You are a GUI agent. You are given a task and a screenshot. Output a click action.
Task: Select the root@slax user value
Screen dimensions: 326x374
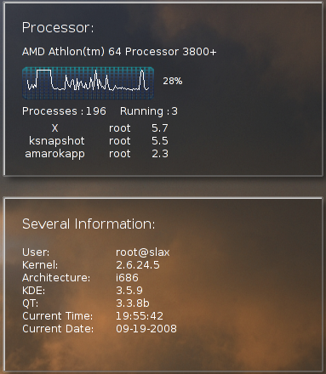[143, 252]
